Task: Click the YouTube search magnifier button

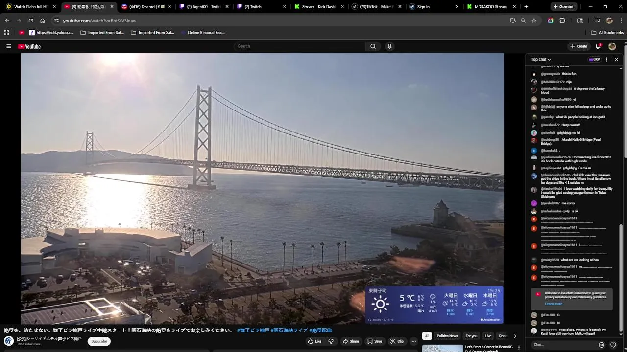Action: coord(373,46)
